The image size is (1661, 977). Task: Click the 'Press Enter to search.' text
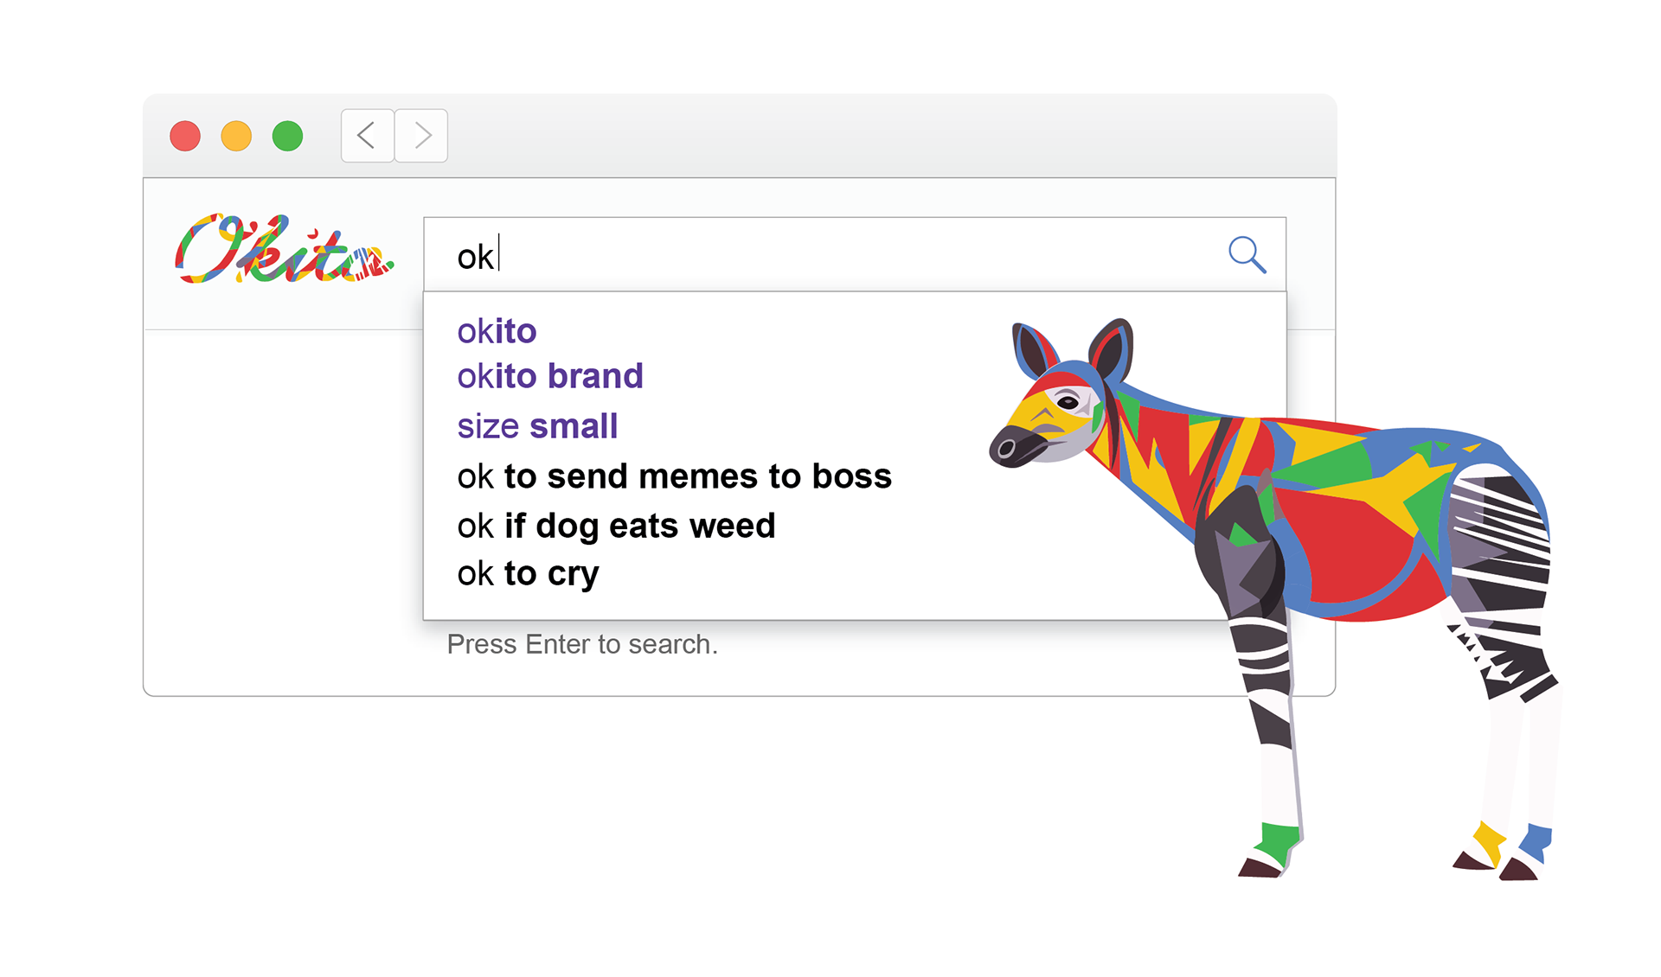582,644
